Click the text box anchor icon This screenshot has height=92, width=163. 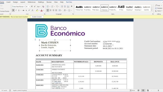(x=35, y=39)
